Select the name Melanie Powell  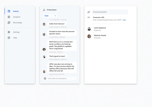pyautogui.click(x=100, y=35)
